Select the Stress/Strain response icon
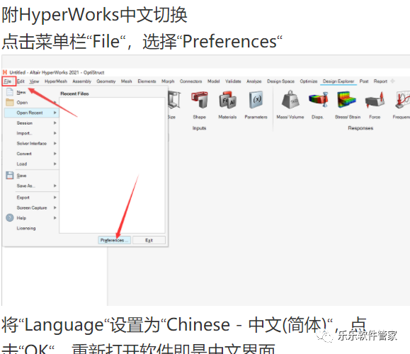 347,100
